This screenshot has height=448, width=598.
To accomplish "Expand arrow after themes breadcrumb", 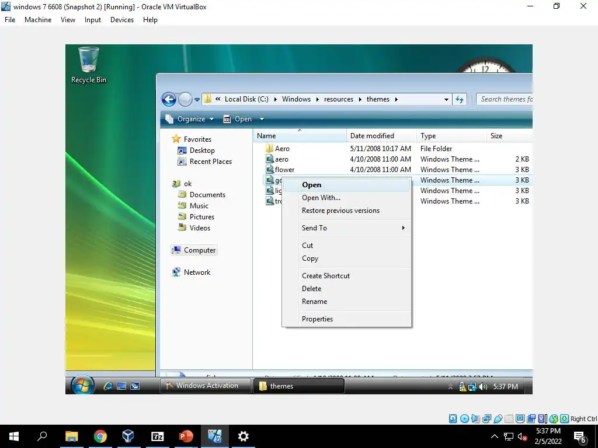I will click(x=397, y=99).
